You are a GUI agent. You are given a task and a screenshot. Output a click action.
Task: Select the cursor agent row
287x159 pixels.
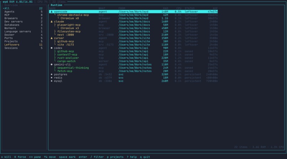(134, 38)
